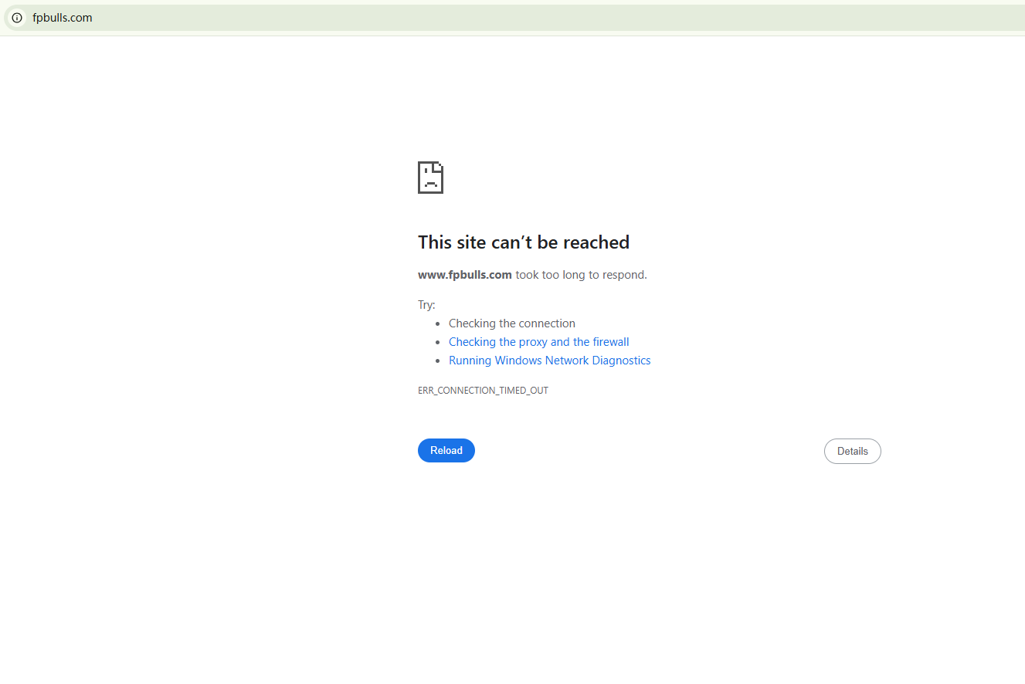1025x684 pixels.
Task: Open the Details button
Action: (x=853, y=452)
